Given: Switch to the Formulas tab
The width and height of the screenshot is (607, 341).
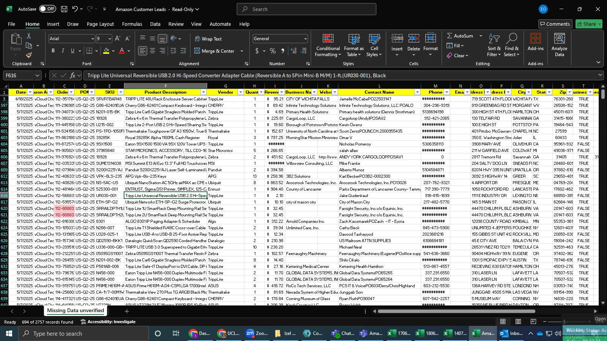Looking at the screenshot, I should pos(132,24).
